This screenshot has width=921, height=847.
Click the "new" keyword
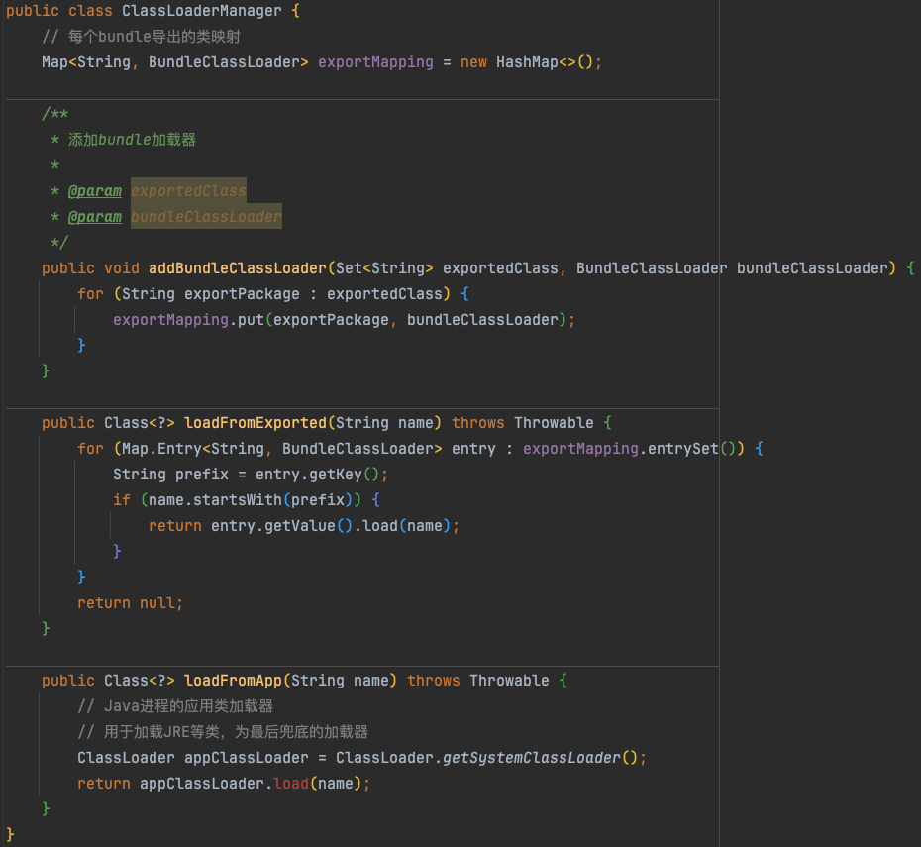pyautogui.click(x=473, y=62)
